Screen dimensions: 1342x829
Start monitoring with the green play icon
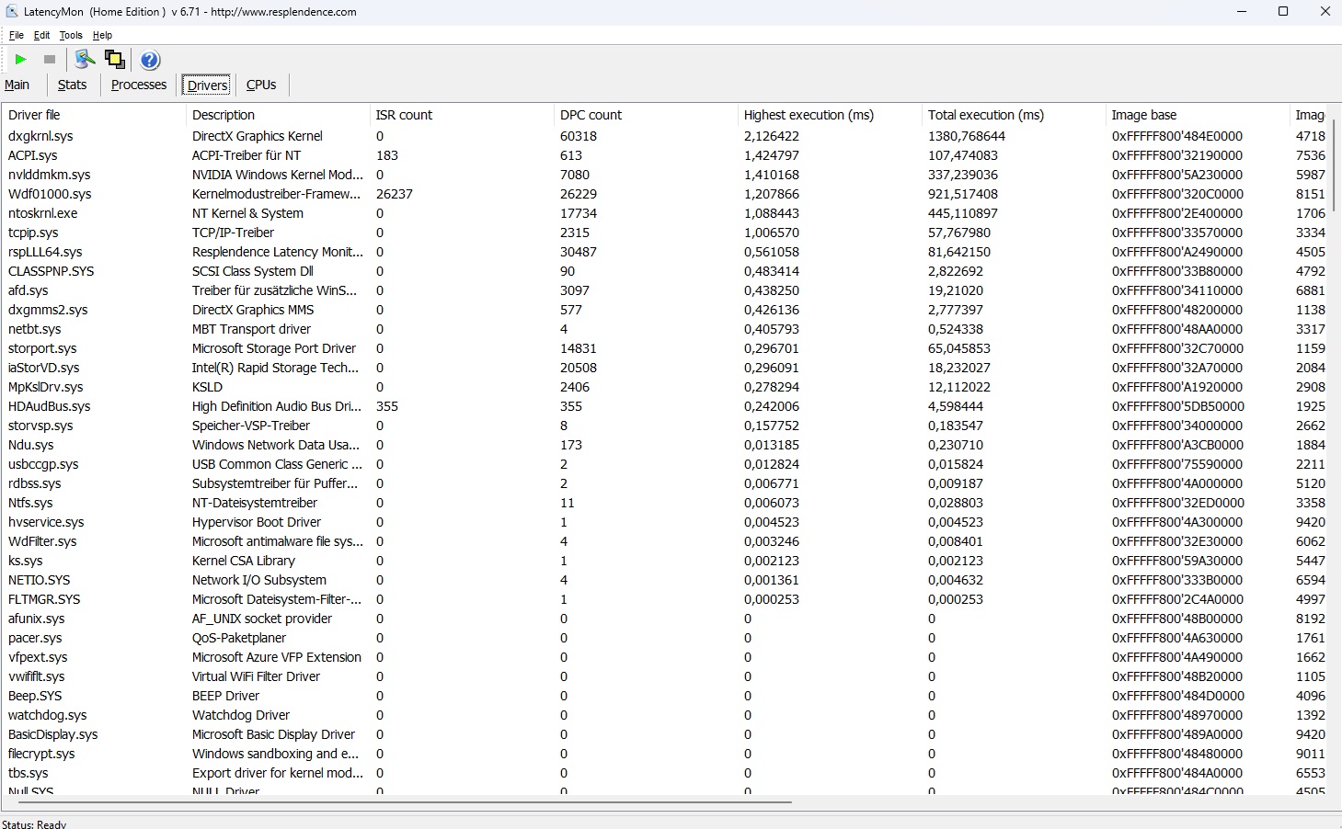tap(20, 60)
